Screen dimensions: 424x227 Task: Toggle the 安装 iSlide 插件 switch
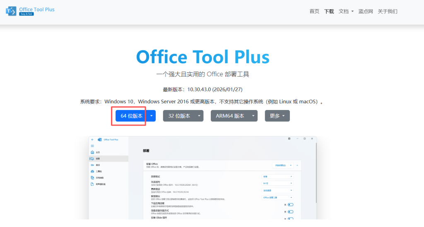pyautogui.click(x=290, y=218)
